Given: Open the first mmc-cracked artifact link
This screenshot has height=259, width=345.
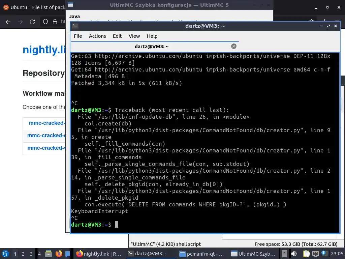Looking at the screenshot, I should click(x=47, y=123).
